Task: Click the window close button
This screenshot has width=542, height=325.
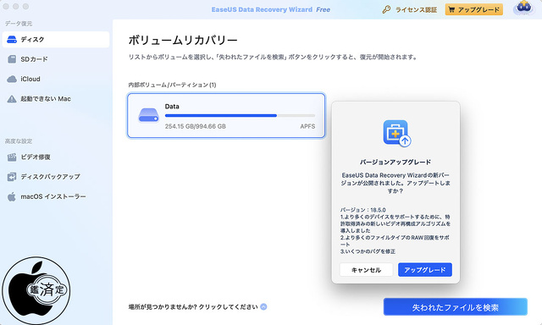Action: pos(6,6)
